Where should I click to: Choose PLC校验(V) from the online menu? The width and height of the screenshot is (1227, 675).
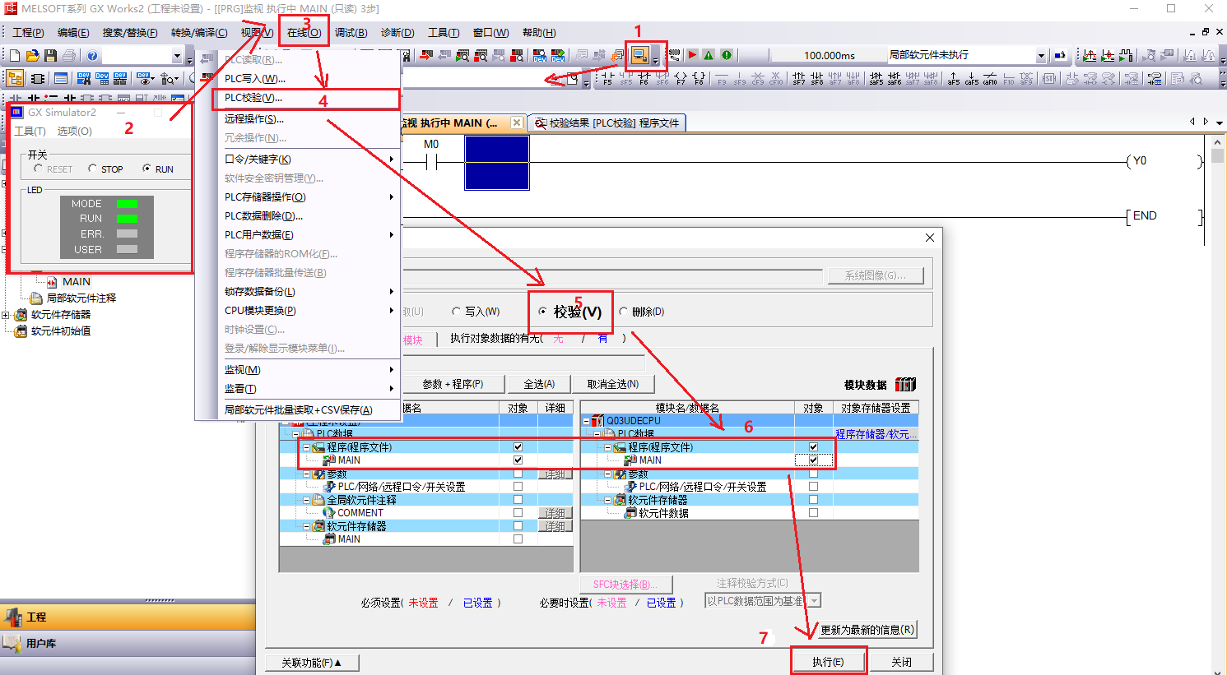point(253,98)
